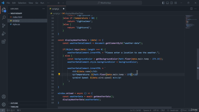Close the unsaved script.js tab dot
199x112 pixels.
[x=63, y=9]
